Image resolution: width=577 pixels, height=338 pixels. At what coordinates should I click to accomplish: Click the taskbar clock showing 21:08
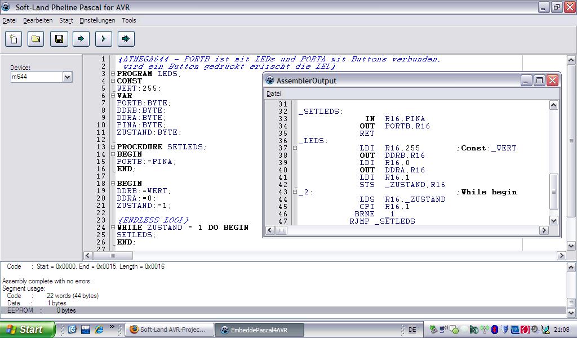[x=561, y=330]
